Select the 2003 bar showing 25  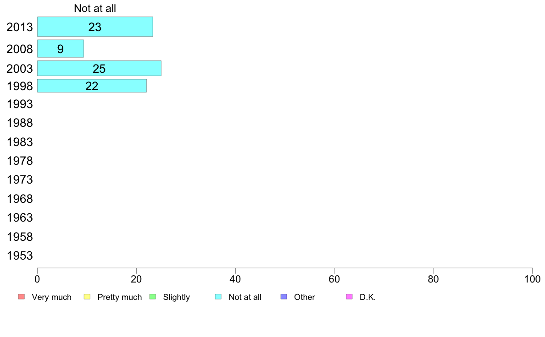(99, 68)
